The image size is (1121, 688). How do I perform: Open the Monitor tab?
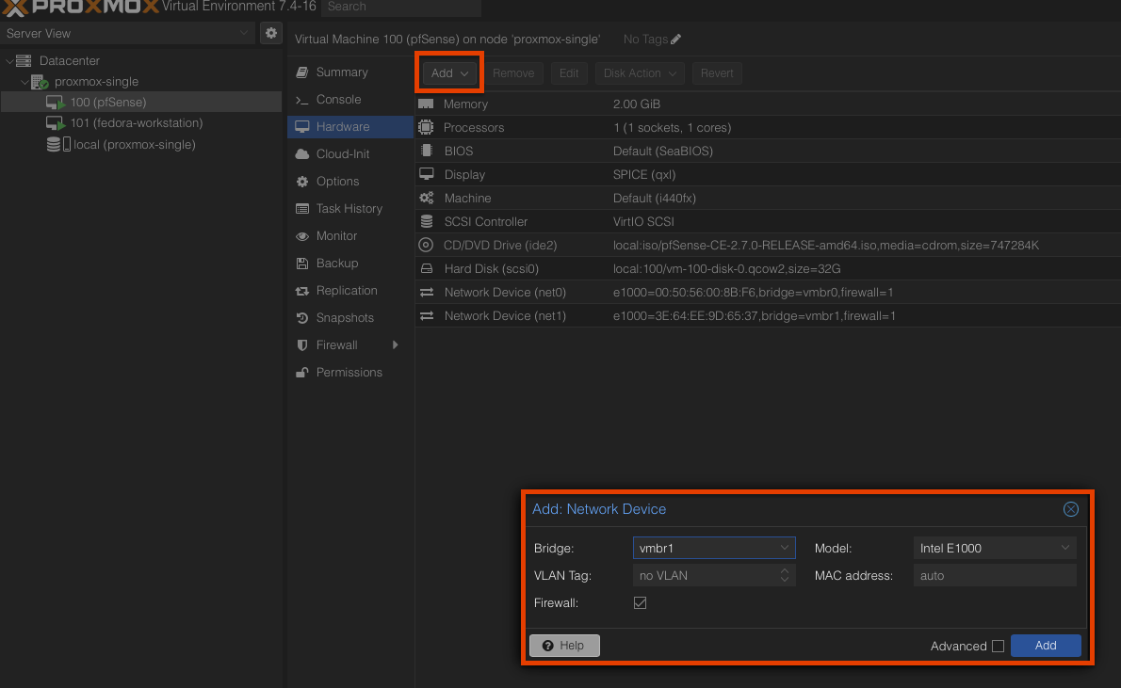click(350, 235)
